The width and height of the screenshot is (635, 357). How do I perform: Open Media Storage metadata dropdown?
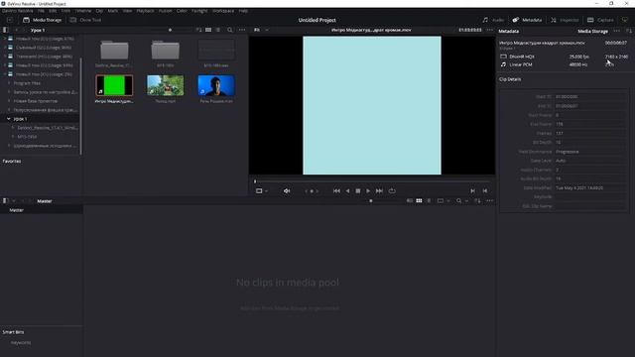click(592, 31)
